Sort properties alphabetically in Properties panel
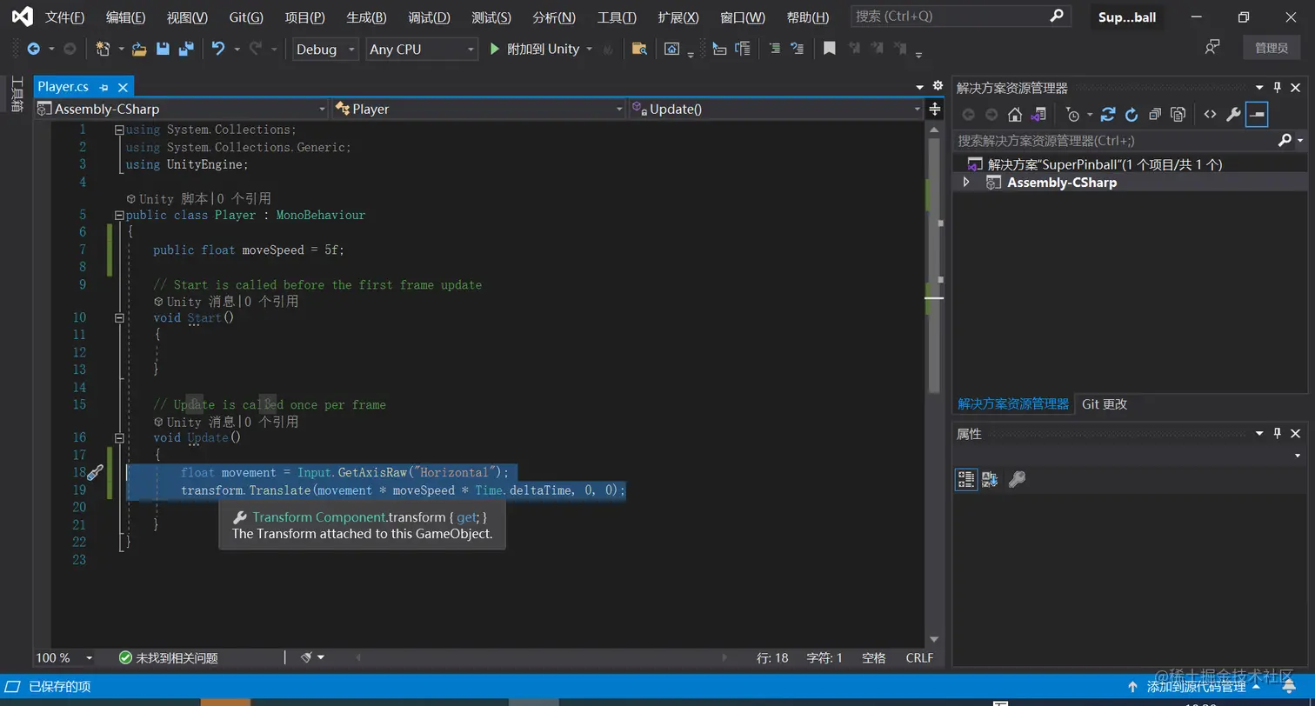 pos(990,479)
